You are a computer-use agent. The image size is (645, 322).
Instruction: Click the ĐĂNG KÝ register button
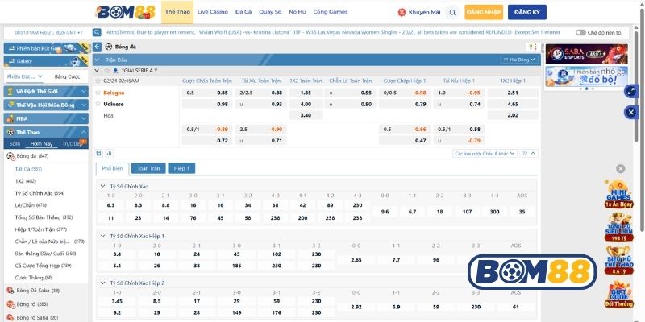coord(527,12)
